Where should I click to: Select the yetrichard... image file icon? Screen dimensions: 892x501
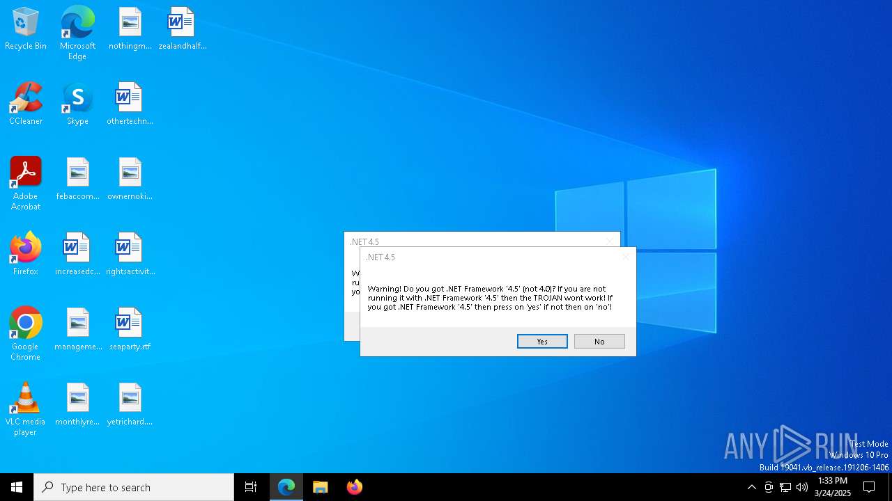point(130,405)
